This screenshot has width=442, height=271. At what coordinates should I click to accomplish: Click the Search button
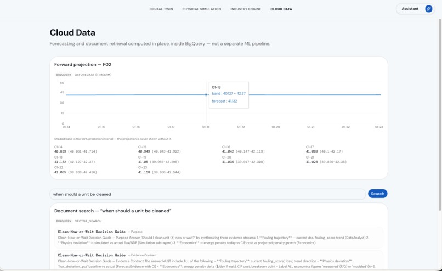377,194
